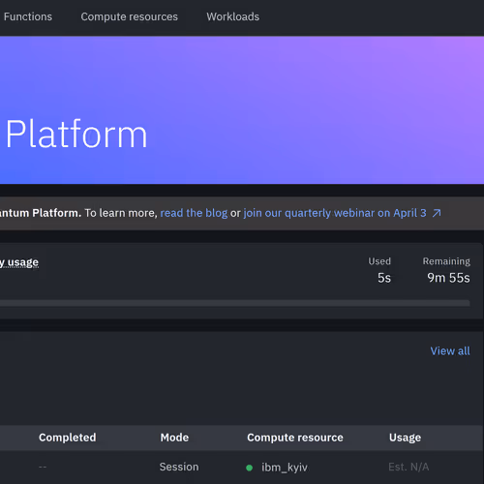
Task: Click the Remaining label
Action: pos(446,261)
